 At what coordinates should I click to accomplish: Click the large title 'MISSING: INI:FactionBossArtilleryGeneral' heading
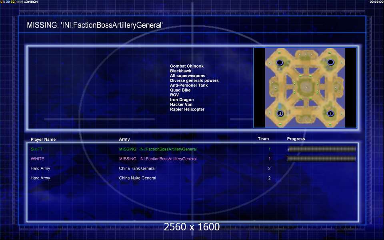coord(95,25)
